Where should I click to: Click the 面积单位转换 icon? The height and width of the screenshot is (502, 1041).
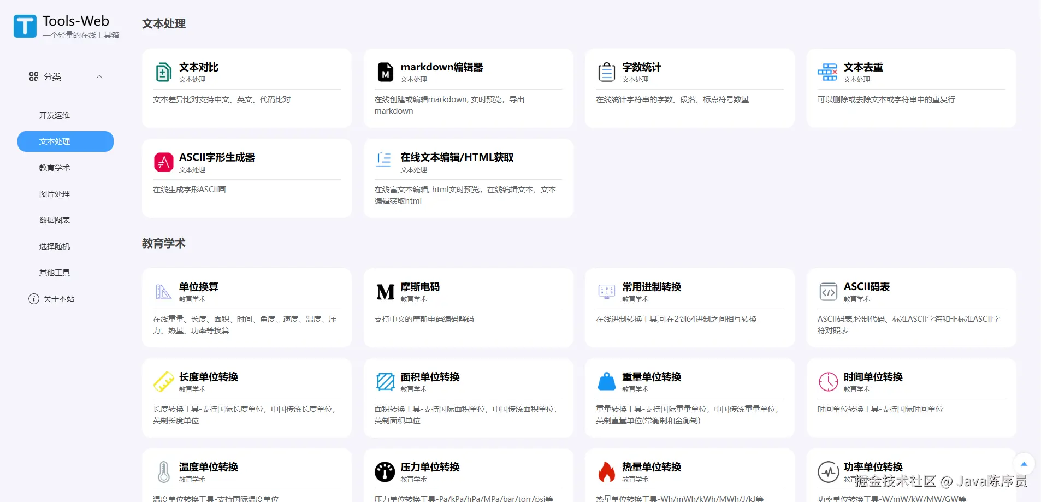pyautogui.click(x=385, y=382)
